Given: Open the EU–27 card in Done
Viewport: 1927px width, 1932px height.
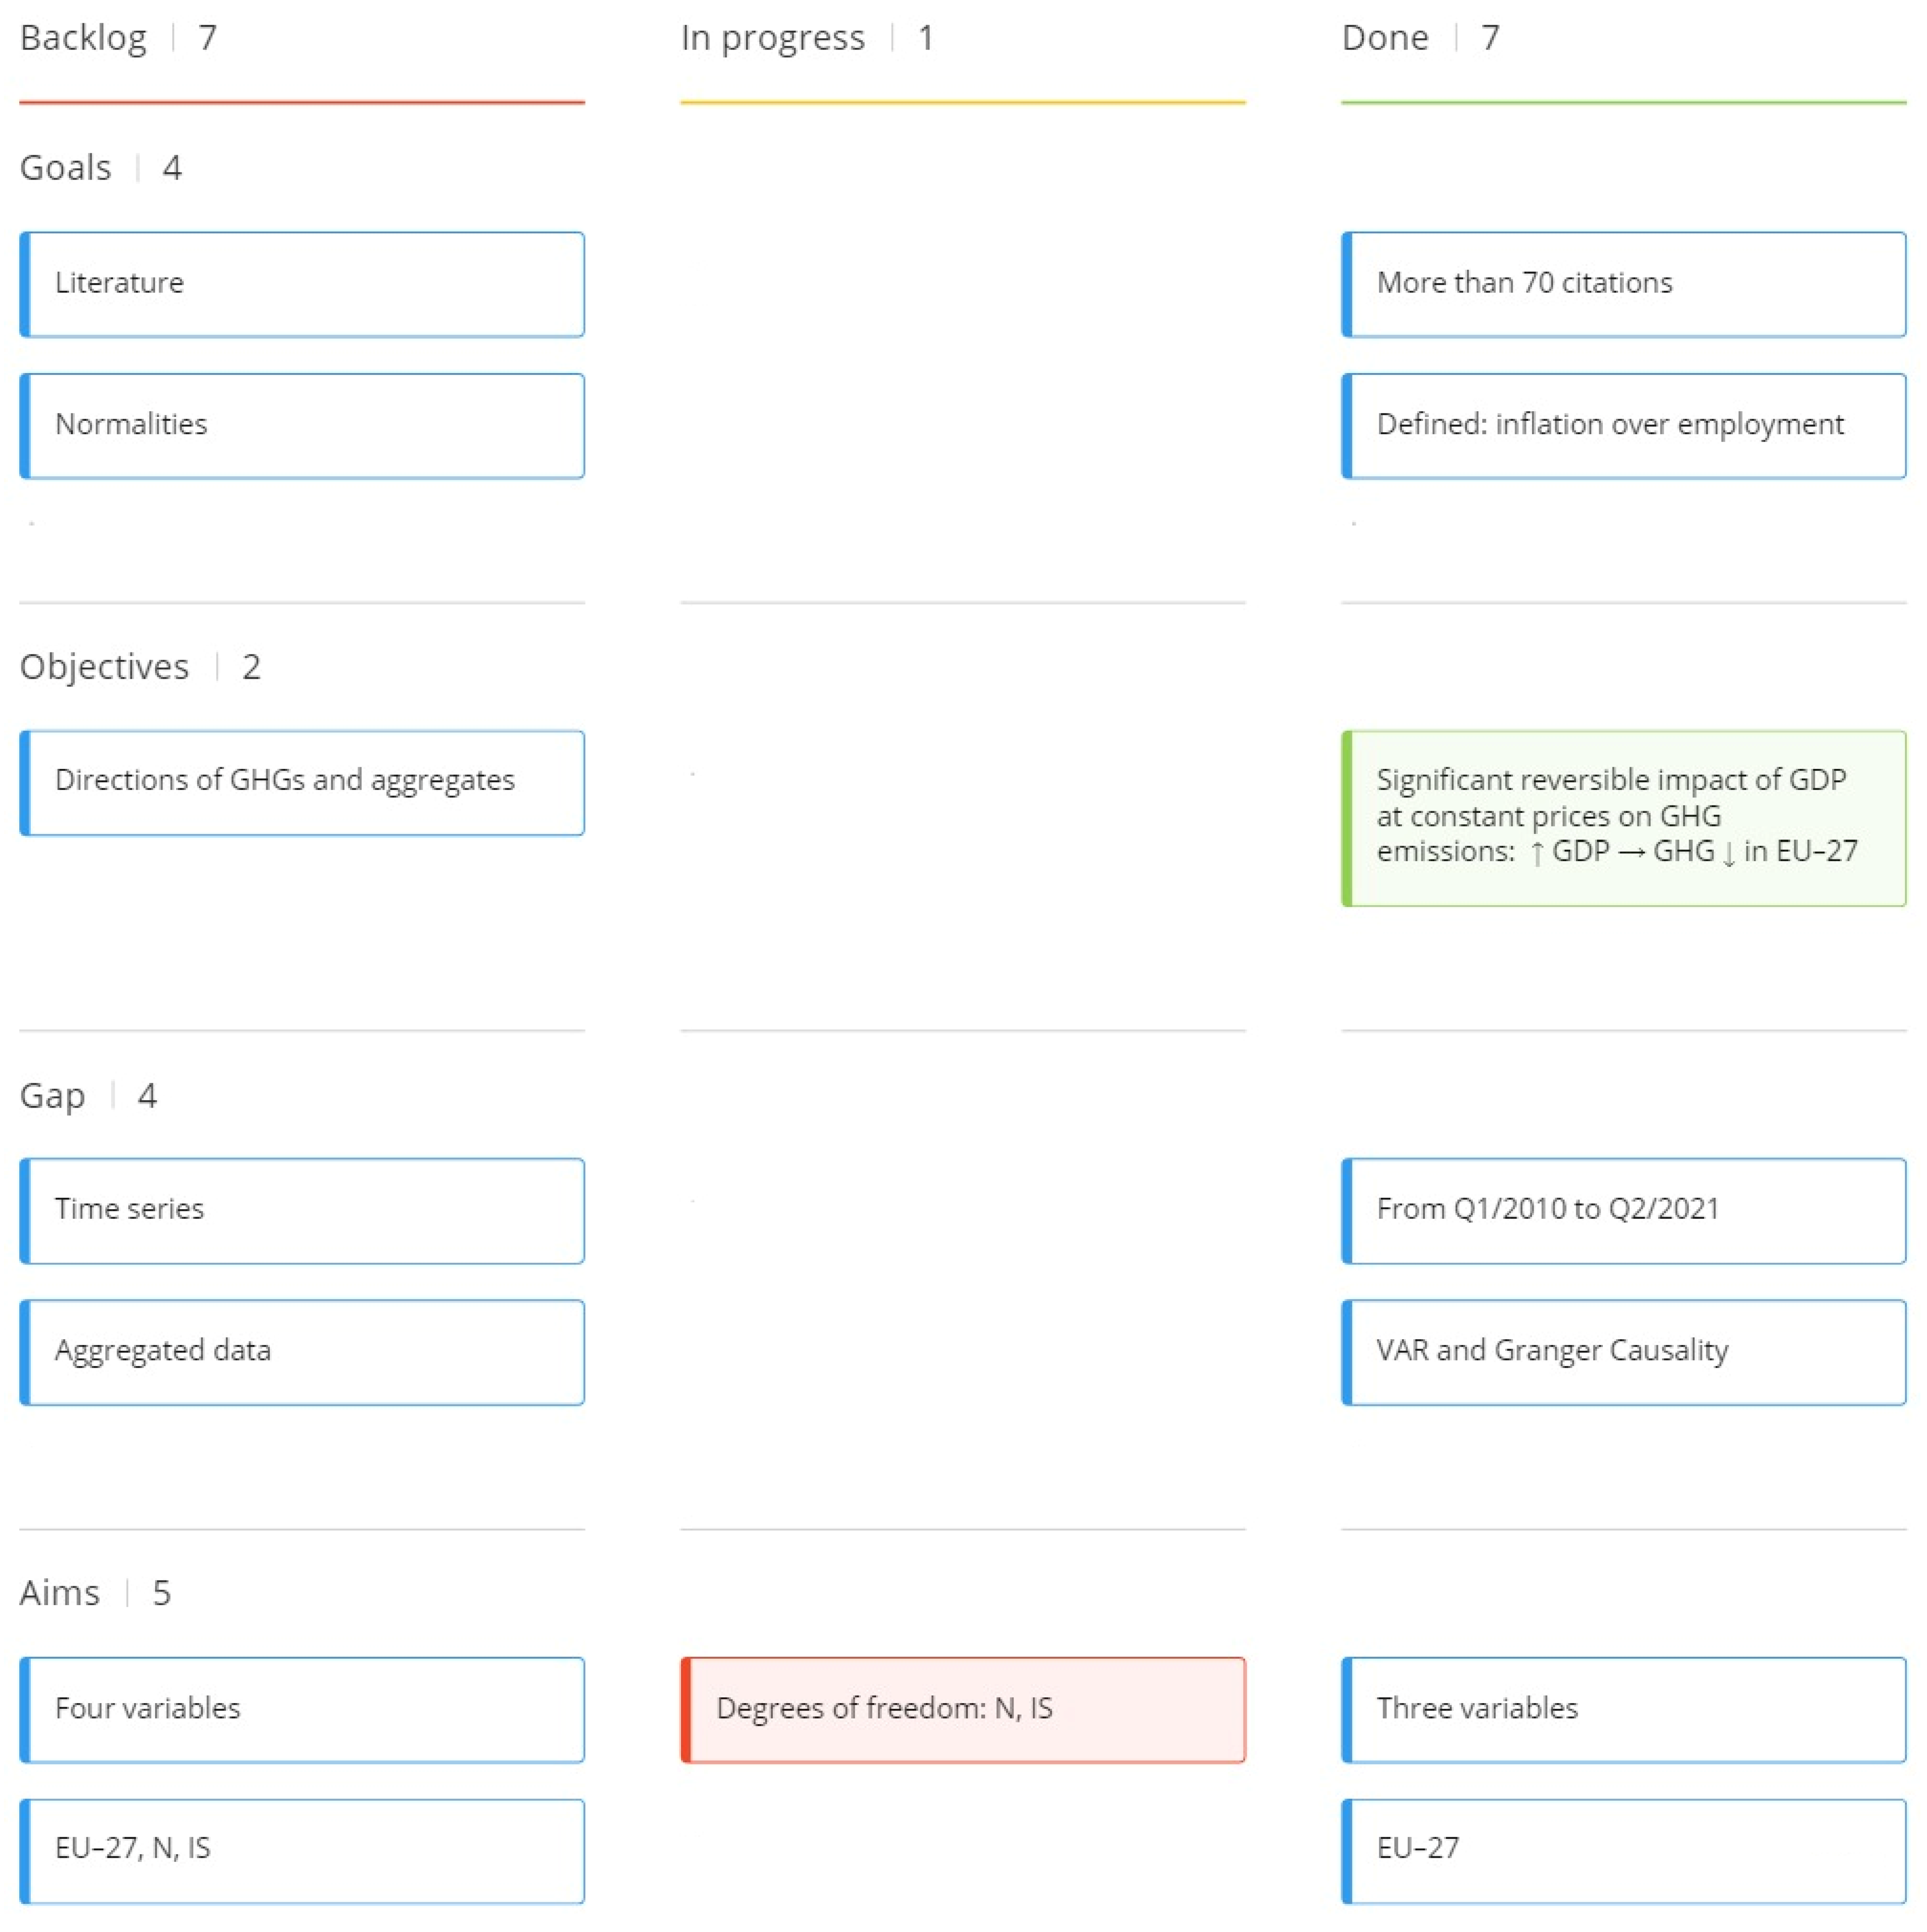Looking at the screenshot, I should (1622, 1850).
